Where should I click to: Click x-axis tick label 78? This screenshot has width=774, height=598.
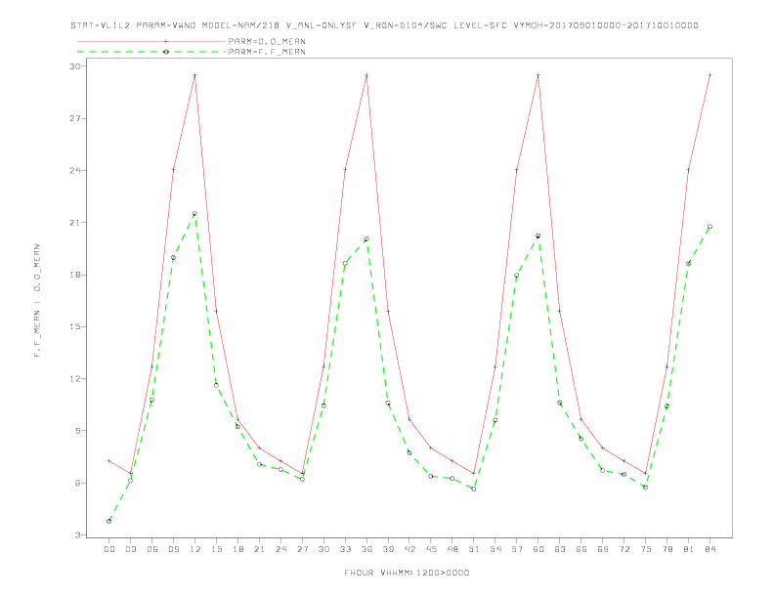(666, 549)
